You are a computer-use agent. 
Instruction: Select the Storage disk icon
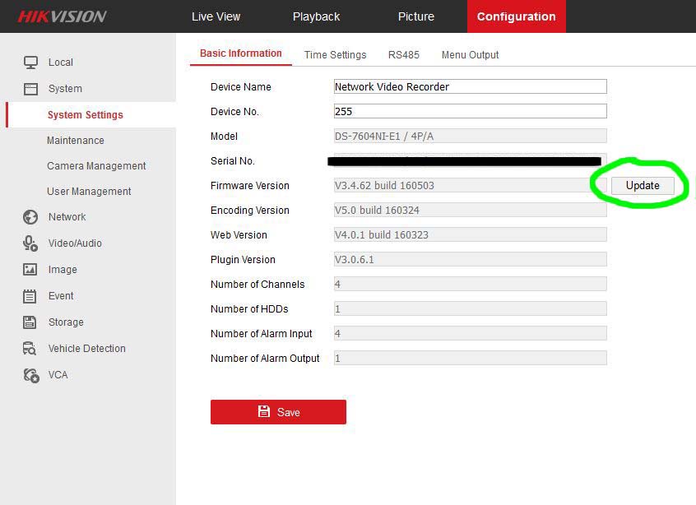pos(30,322)
